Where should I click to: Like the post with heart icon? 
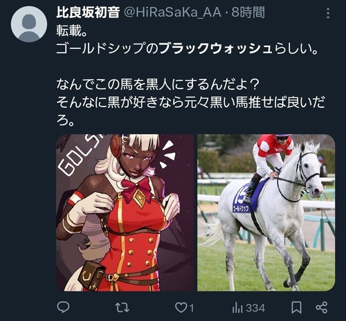click(181, 307)
